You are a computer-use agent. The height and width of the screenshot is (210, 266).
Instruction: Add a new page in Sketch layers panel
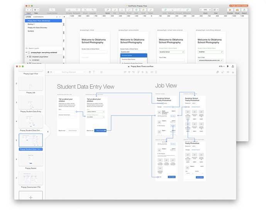(x=57, y=17)
